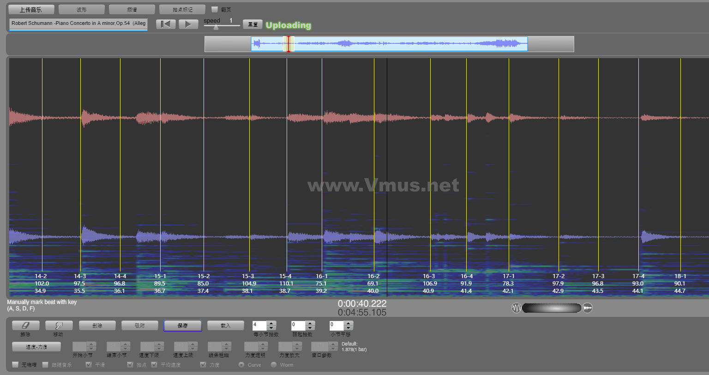Increase beats per bar (每小节拍数) stepper

tap(271, 323)
